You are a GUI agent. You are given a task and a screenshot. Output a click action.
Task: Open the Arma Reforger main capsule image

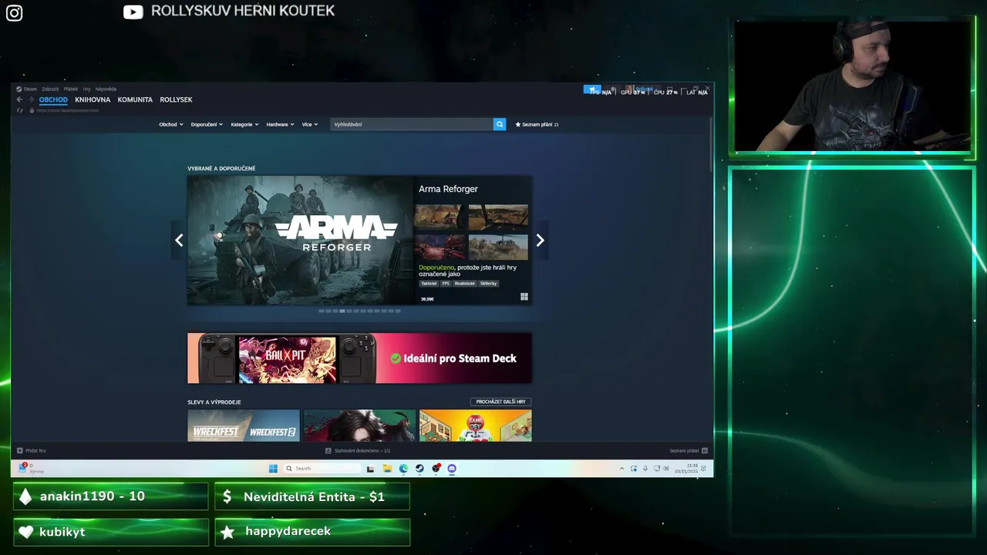pyautogui.click(x=300, y=240)
